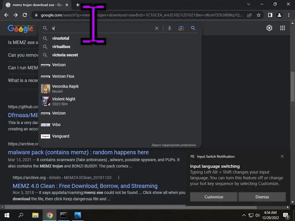This screenshot has width=295, height=221.
Task: Open Google apps grid
Action: click(283, 28)
